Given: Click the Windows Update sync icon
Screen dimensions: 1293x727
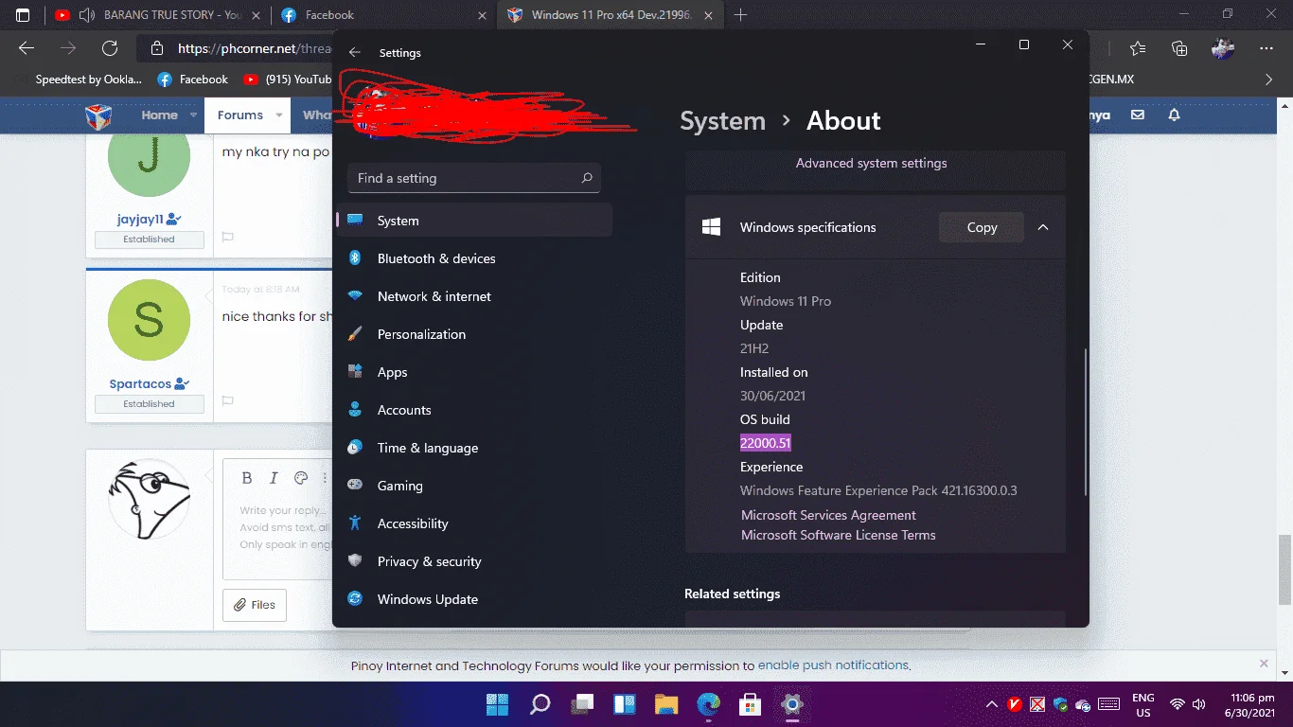Looking at the screenshot, I should 355,599.
